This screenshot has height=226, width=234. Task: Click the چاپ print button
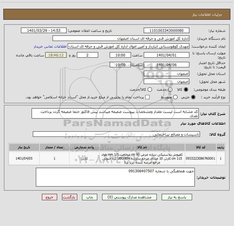pos(90,197)
